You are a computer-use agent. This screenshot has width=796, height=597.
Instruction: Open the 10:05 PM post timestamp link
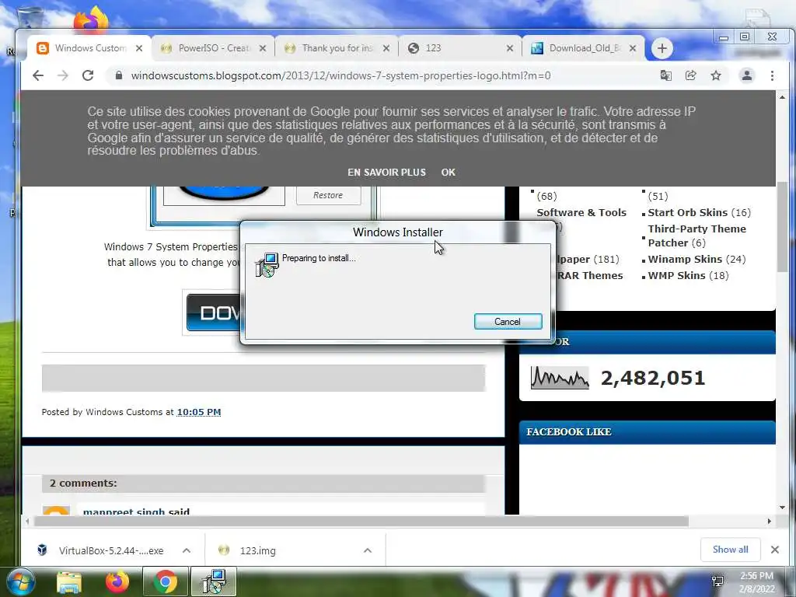[198, 412]
